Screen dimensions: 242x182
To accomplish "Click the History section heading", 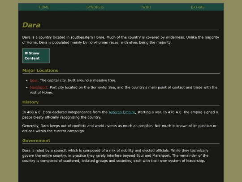I will tap(30, 102).
